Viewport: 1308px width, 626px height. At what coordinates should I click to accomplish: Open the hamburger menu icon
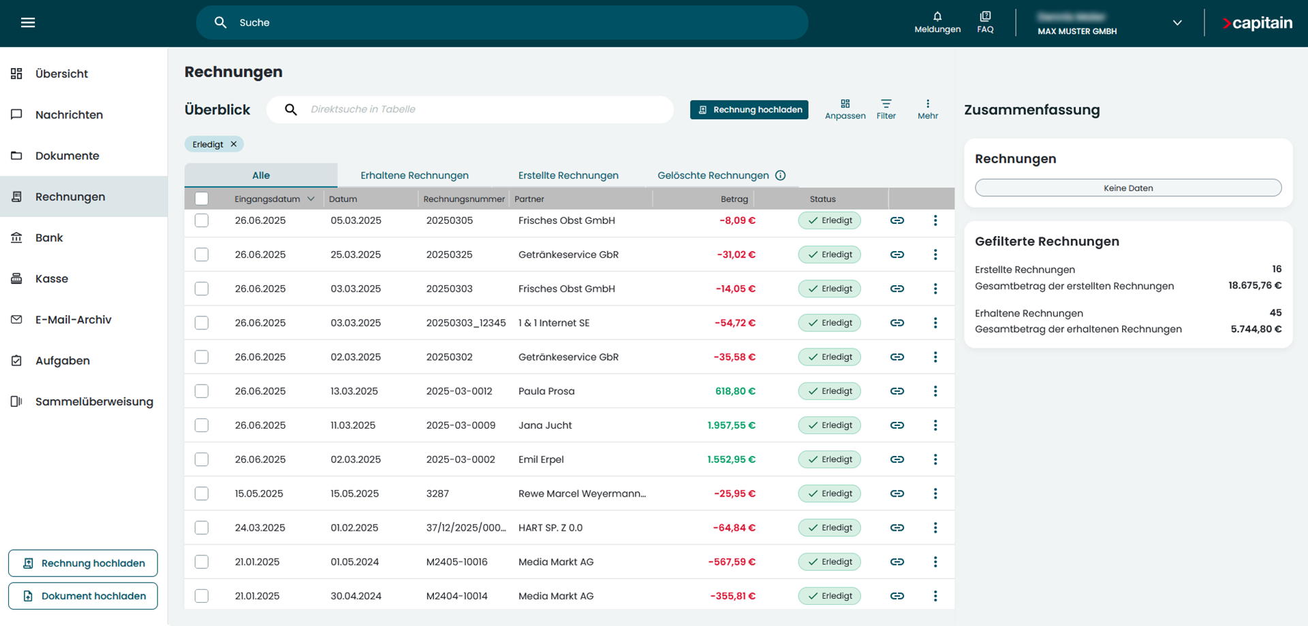click(x=28, y=22)
